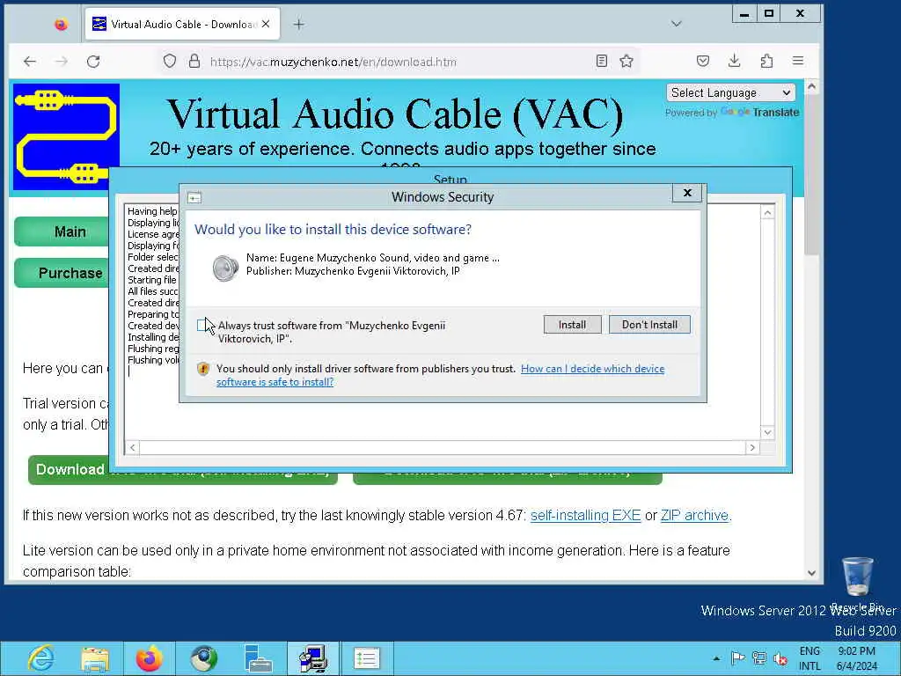Image resolution: width=901 pixels, height=676 pixels.
Task: Select the Virtual Audio Cable Download tab
Action: 182,24
